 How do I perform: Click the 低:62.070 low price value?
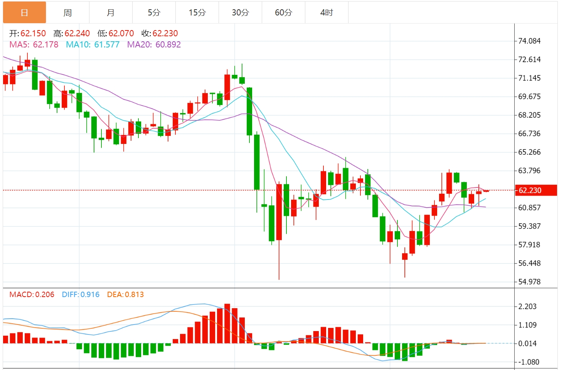(x=116, y=34)
